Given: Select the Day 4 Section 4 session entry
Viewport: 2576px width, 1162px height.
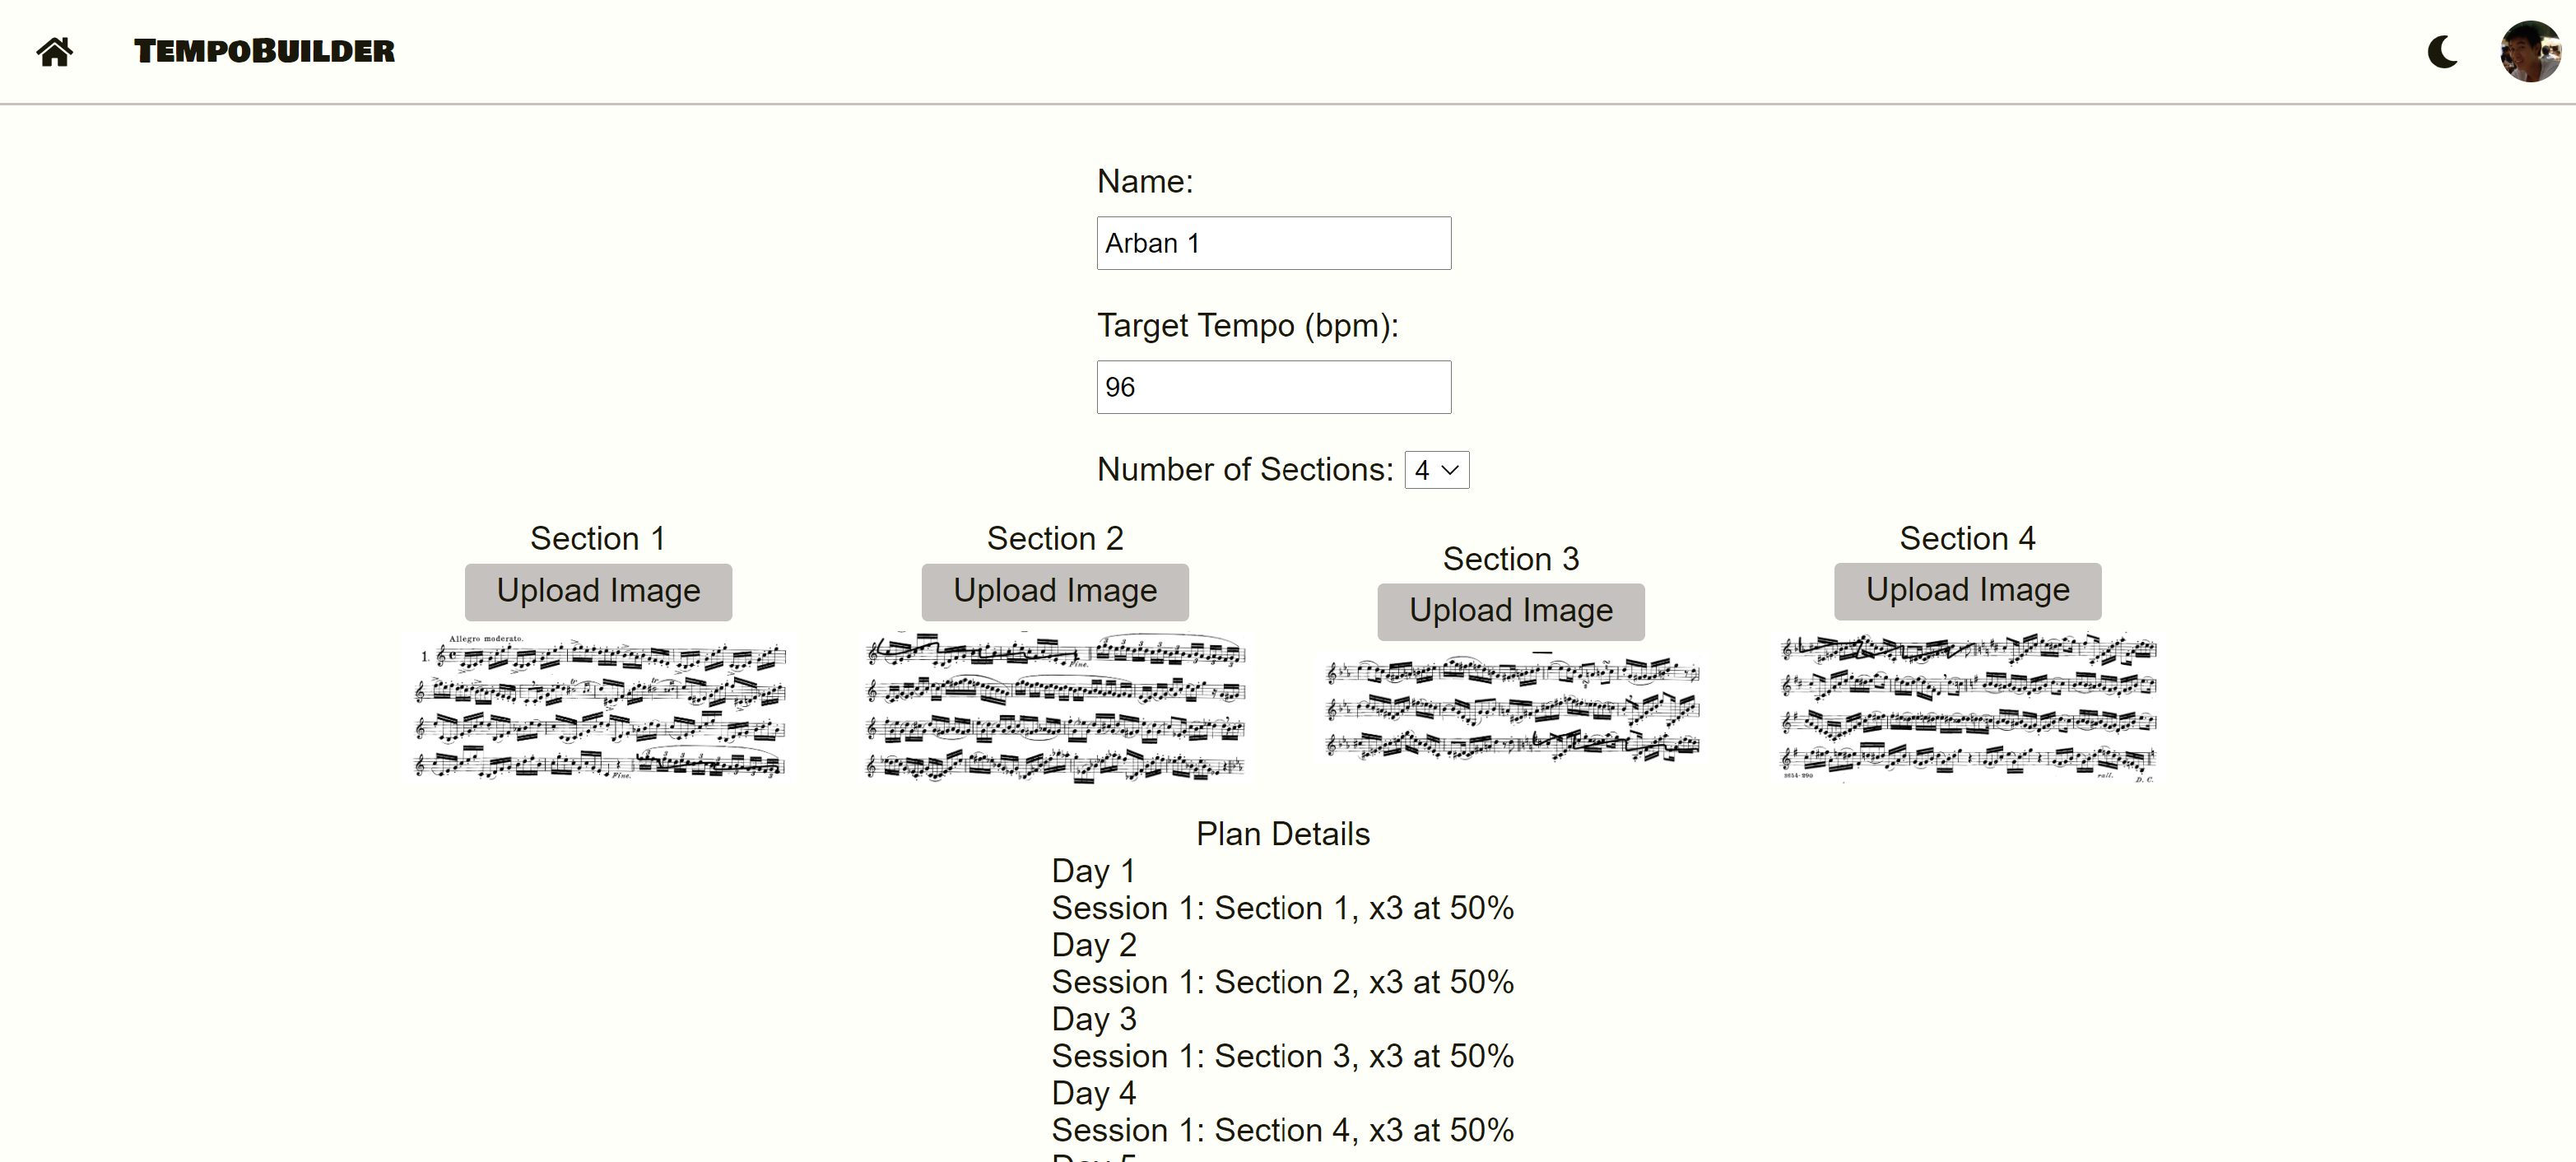Looking at the screenshot, I should click(x=1282, y=1130).
